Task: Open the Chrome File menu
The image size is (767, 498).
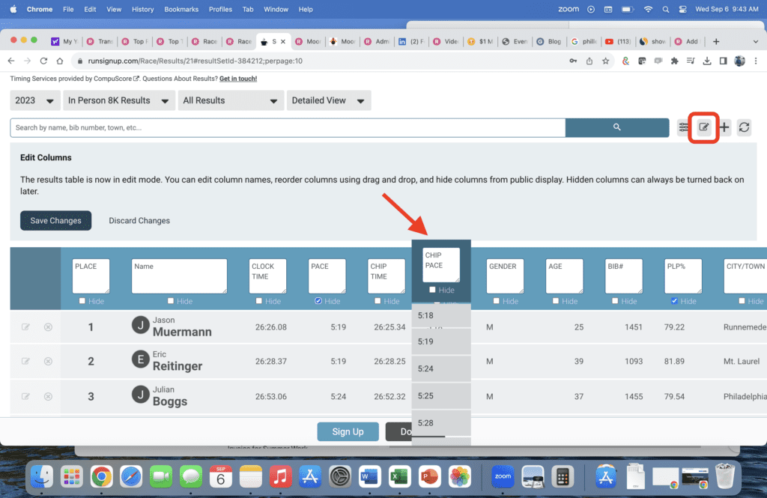Action: point(68,9)
